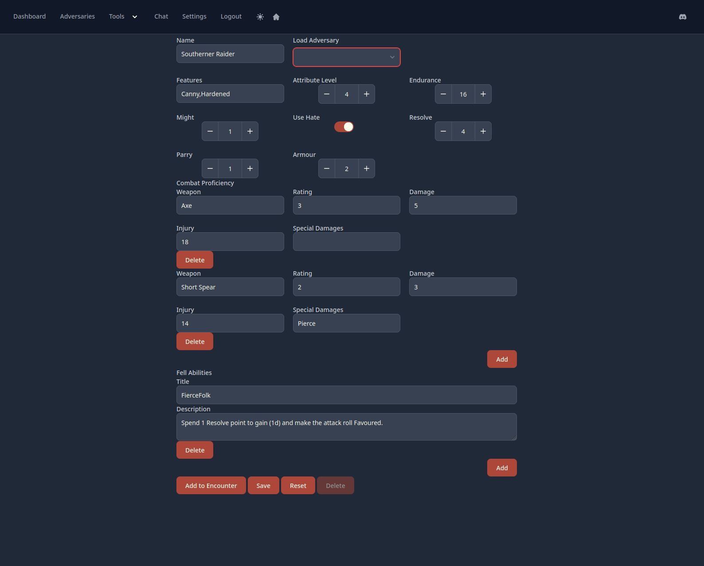Click the home icon in navbar

pos(276,17)
